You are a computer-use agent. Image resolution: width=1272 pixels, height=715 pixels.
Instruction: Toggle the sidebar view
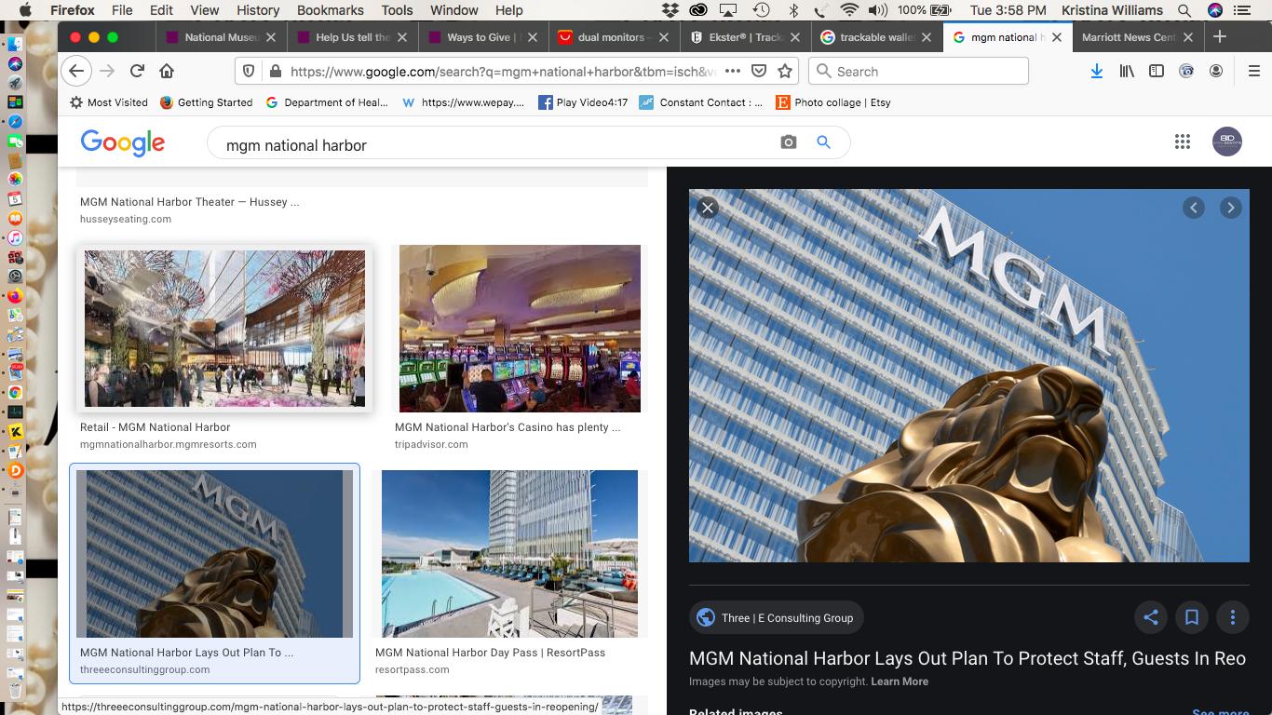1157,71
